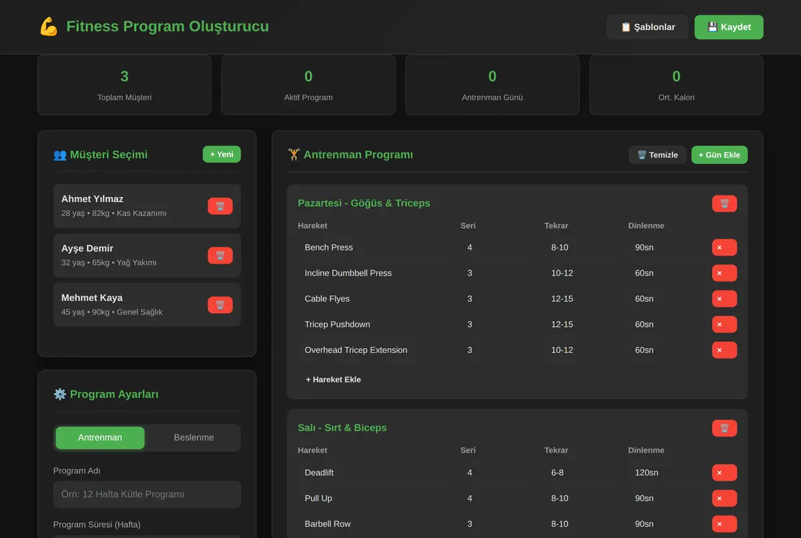Add a day with + Gün Ekle
This screenshot has width=801, height=538.
tap(720, 155)
